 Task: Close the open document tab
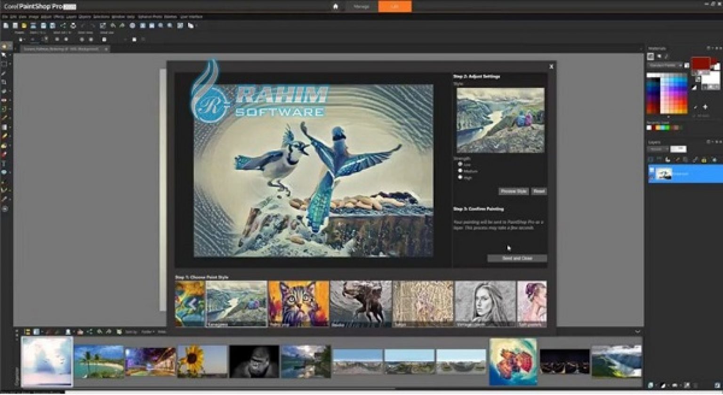(106, 49)
